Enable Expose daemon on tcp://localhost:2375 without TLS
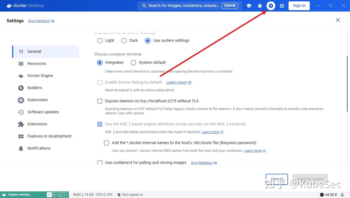This screenshot has height=198, width=350. tap(99, 101)
